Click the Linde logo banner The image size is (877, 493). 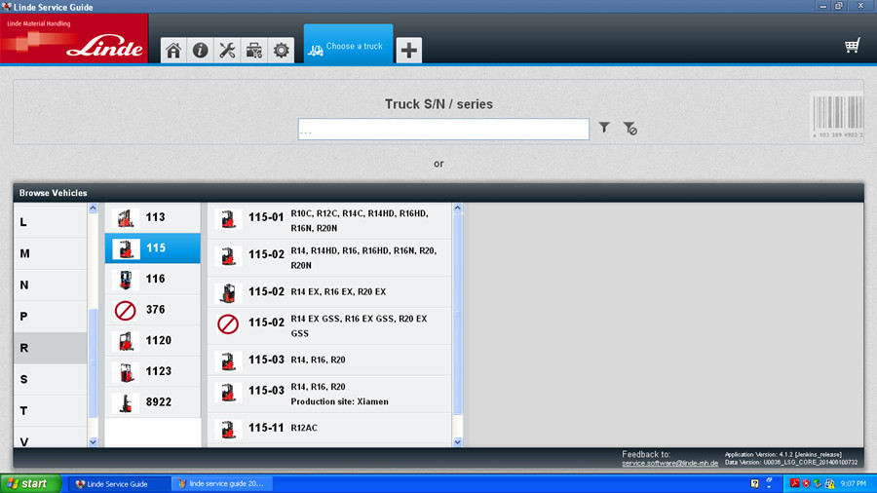tap(74, 38)
